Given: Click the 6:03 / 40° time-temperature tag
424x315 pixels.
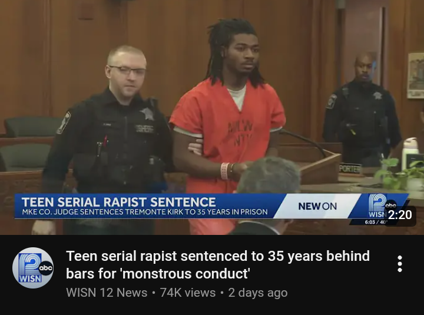Looking at the screenshot, I should (x=376, y=222).
